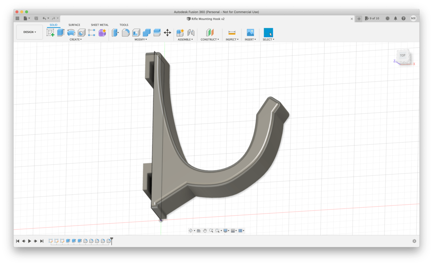Image resolution: width=433 pixels, height=265 pixels.
Task: Select the Pan hand tool
Action: (205, 230)
